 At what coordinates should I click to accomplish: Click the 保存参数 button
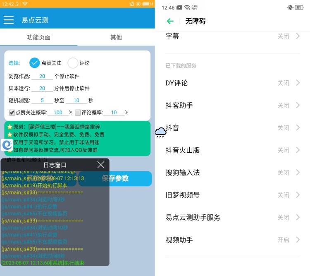click(115, 178)
